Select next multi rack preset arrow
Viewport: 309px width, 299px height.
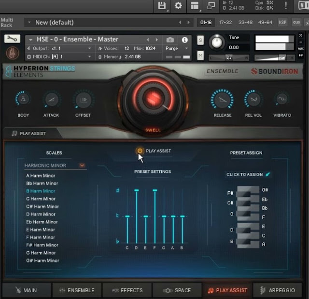(x=189, y=22)
